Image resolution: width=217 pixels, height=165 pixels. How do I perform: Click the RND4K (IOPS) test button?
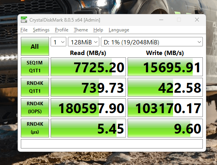35,108
